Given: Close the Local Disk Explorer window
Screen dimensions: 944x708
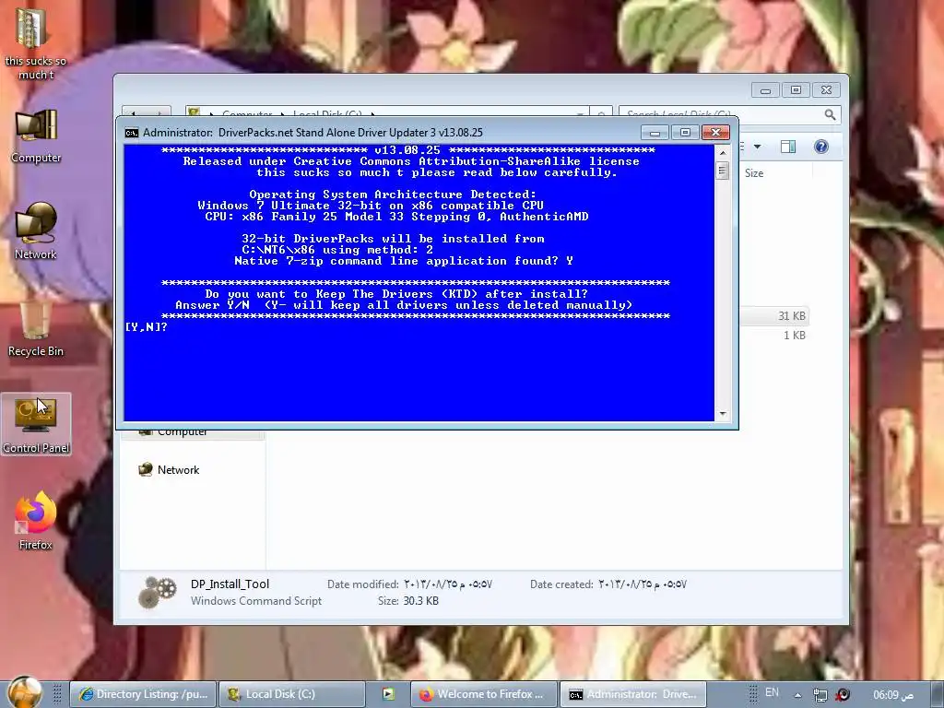Looking at the screenshot, I should [827, 90].
